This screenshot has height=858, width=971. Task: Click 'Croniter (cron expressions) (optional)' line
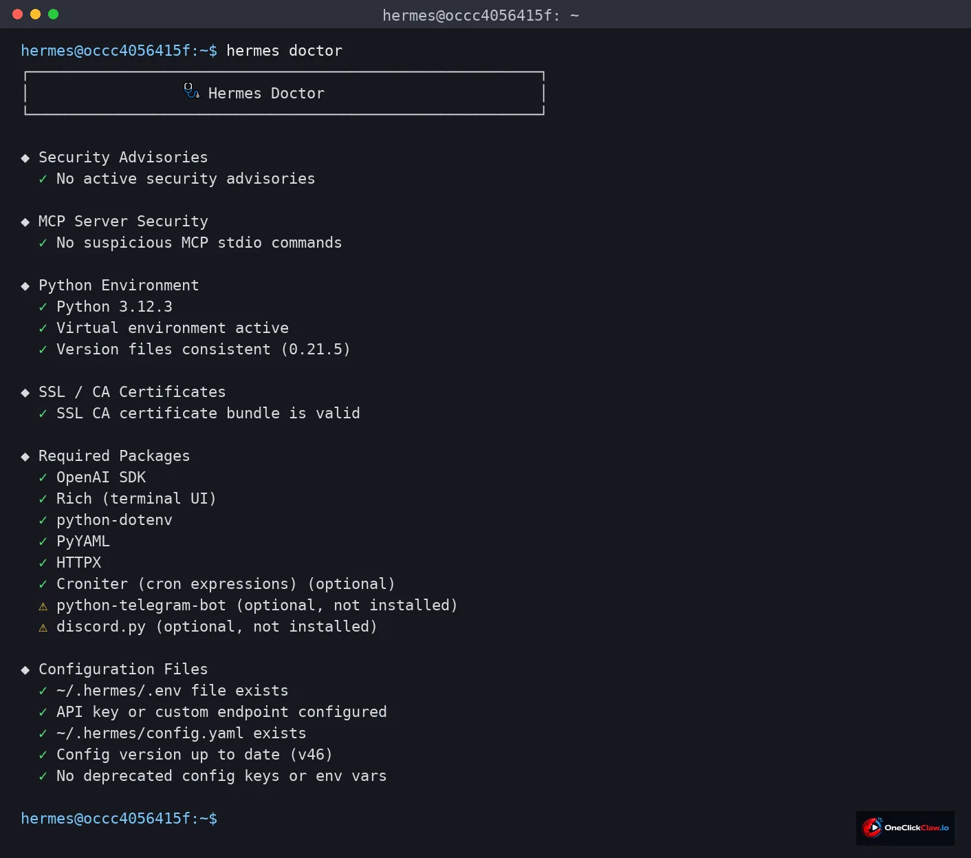coord(226,584)
